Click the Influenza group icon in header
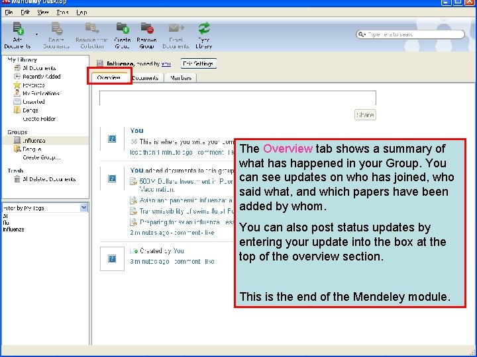The width and height of the screenshot is (477, 357). (x=100, y=63)
